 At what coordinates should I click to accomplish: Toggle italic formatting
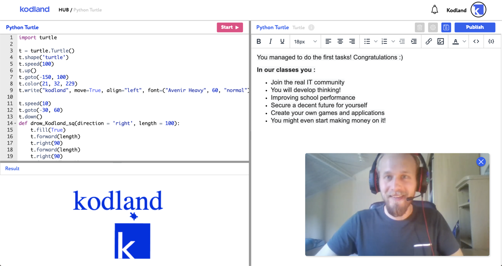(270, 41)
